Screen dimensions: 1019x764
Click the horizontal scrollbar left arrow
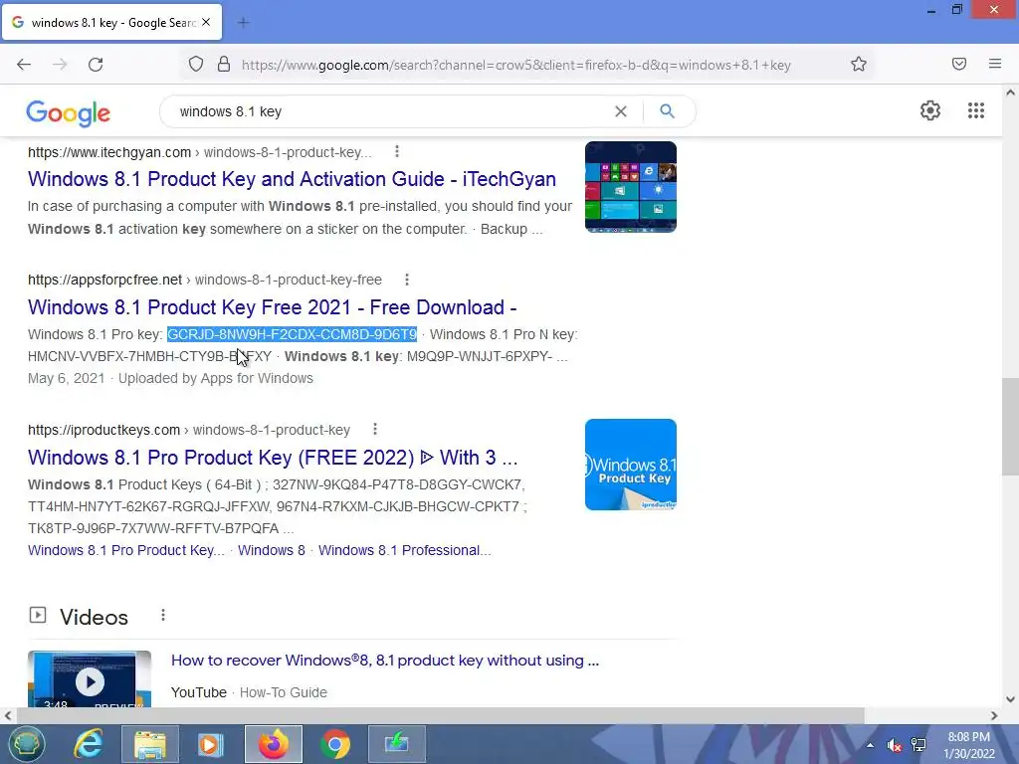[8, 715]
